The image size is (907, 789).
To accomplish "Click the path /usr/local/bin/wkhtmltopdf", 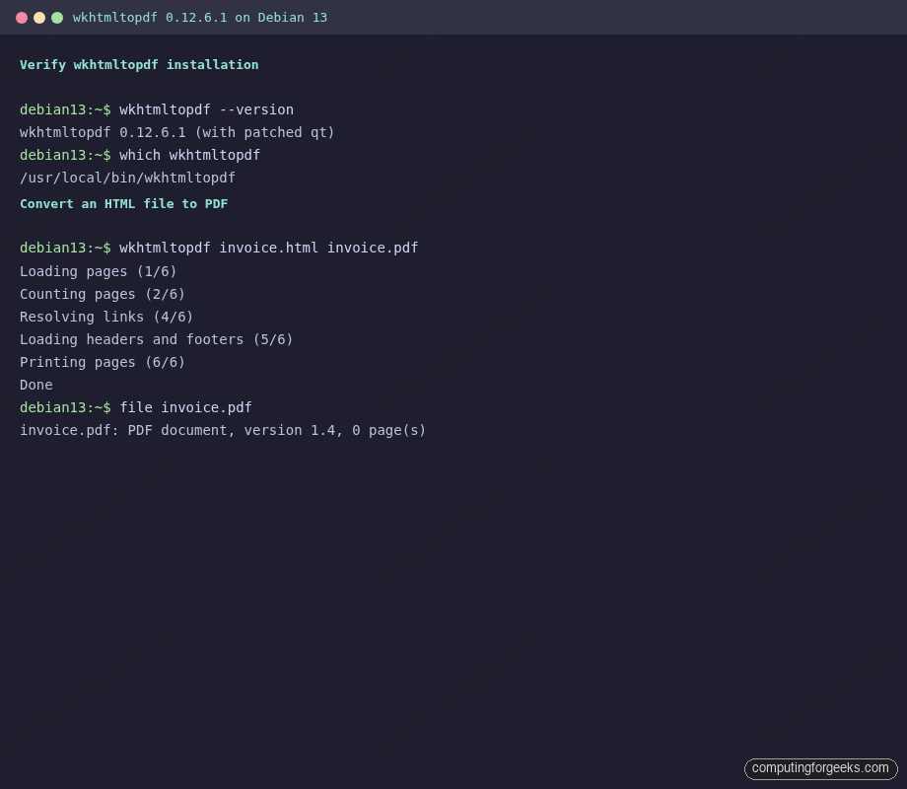I will point(127,178).
